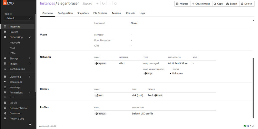Collapse the Networking menu section

pyautogui.click(x=30, y=37)
